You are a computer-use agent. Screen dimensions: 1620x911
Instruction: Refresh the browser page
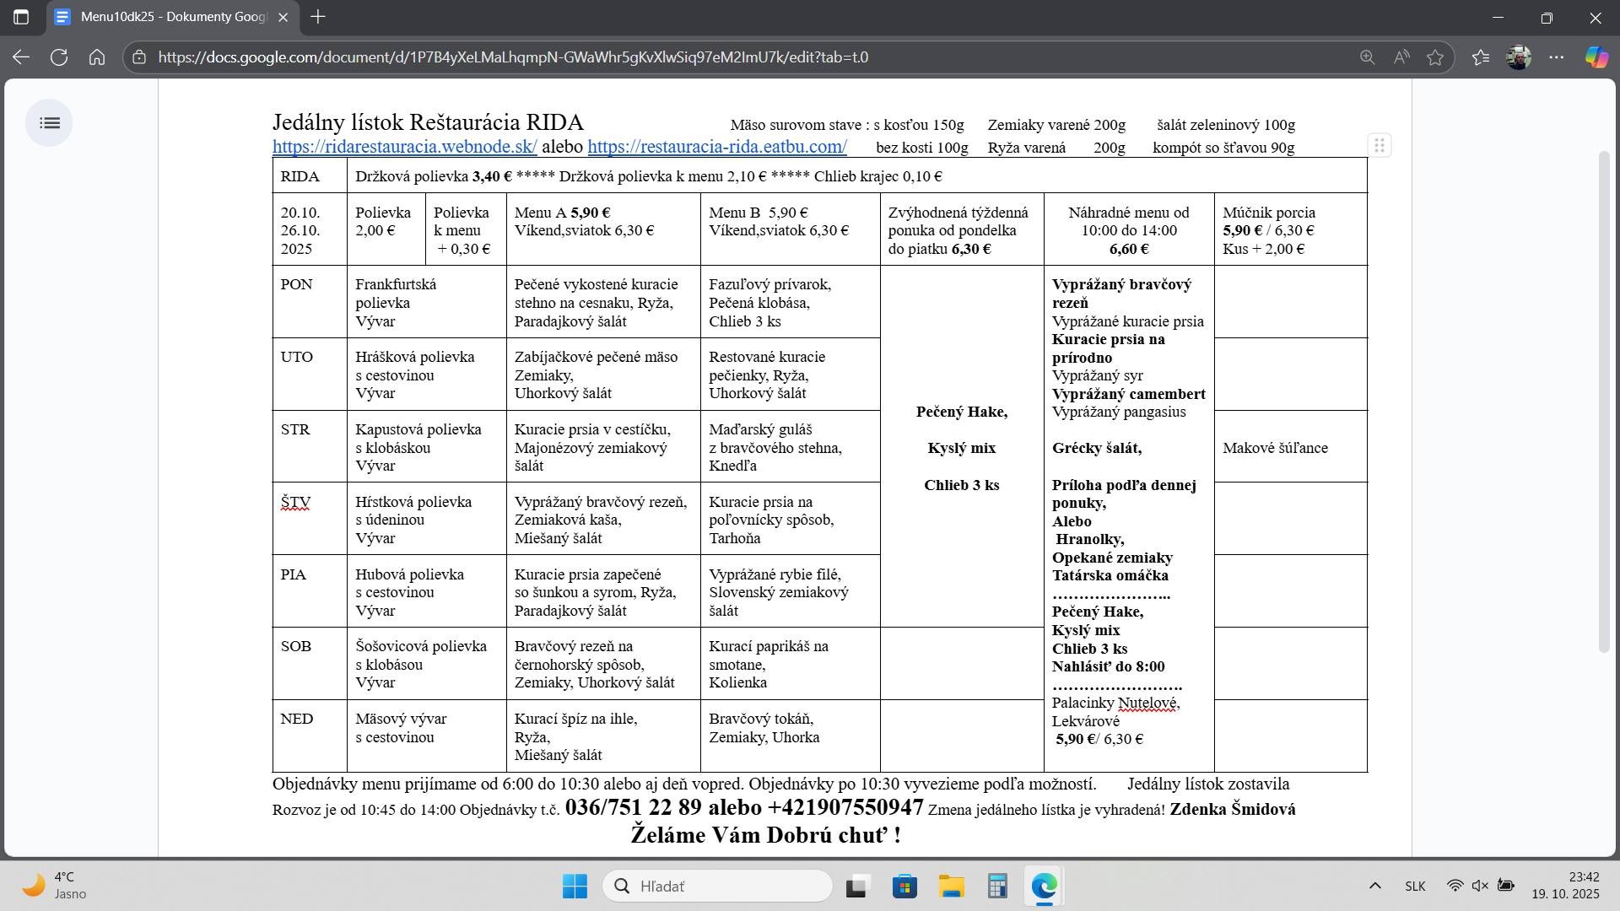tap(59, 57)
